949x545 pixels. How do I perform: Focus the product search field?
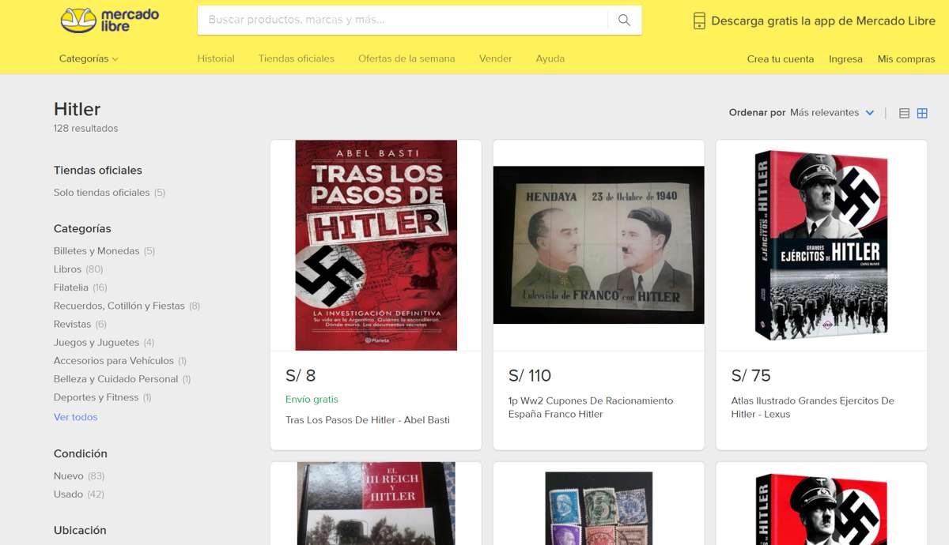pyautogui.click(x=403, y=21)
